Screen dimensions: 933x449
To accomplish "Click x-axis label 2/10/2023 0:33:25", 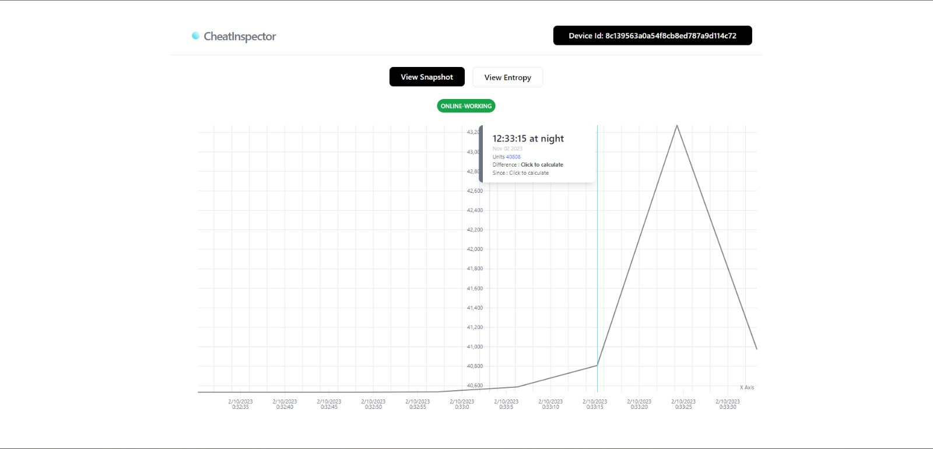I will pyautogui.click(x=683, y=404).
